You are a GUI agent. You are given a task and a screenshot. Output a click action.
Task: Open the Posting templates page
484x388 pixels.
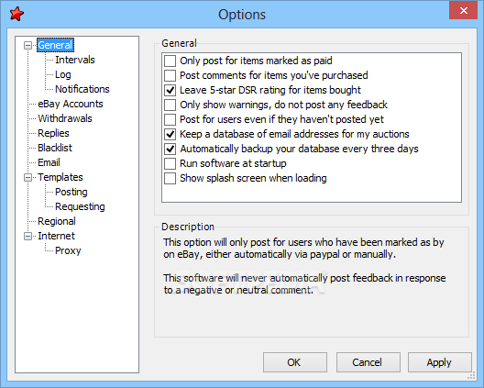tap(71, 192)
